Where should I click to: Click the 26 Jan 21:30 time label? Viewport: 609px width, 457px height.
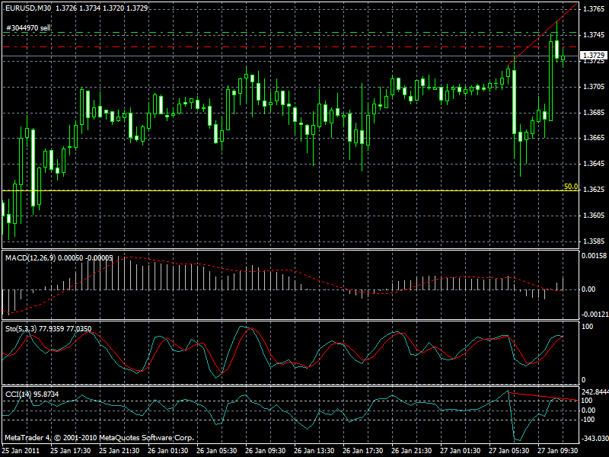[x=412, y=450]
